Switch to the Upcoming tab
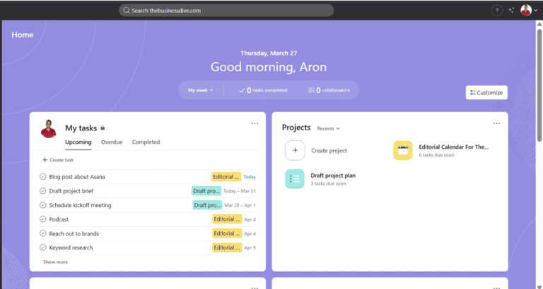 coord(78,142)
